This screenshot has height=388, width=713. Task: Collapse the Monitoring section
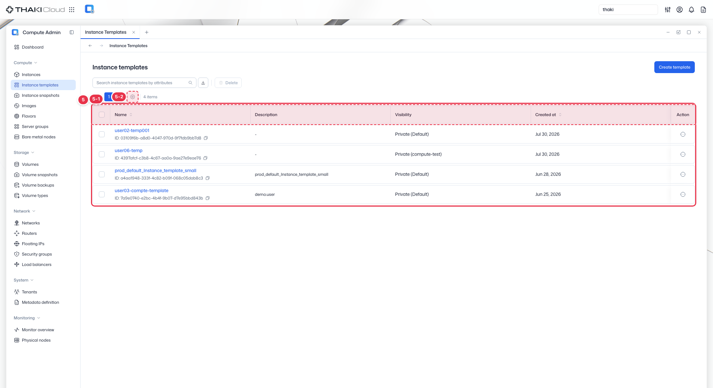[27, 318]
